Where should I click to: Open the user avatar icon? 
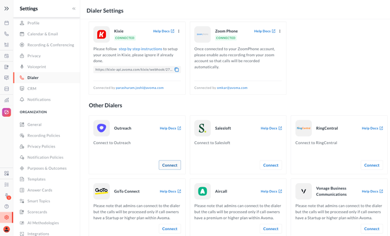coord(6,229)
